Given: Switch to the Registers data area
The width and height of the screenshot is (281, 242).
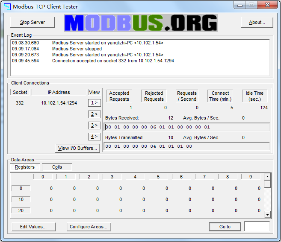Looking at the screenshot, I should [25, 167].
